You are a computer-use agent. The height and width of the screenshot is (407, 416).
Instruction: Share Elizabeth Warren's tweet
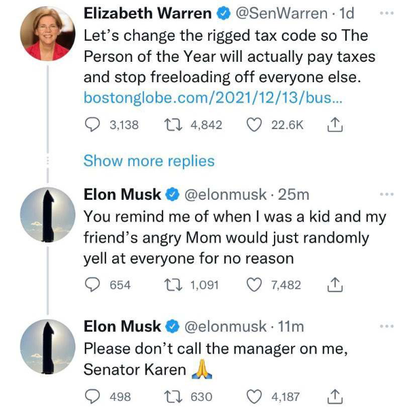334,125
